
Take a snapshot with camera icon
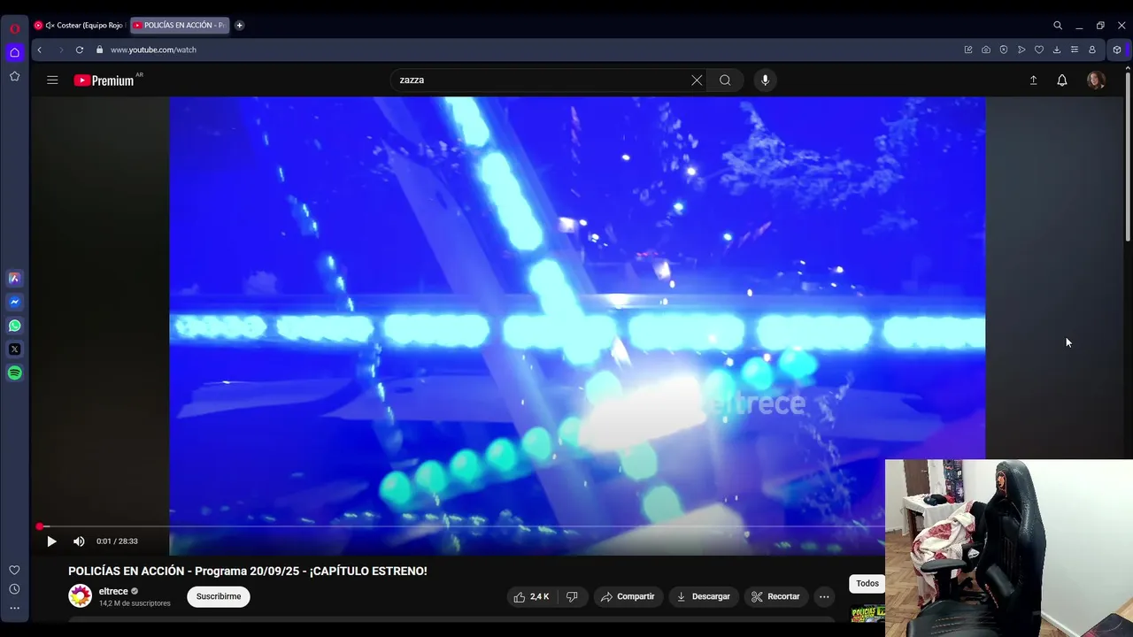(x=986, y=50)
